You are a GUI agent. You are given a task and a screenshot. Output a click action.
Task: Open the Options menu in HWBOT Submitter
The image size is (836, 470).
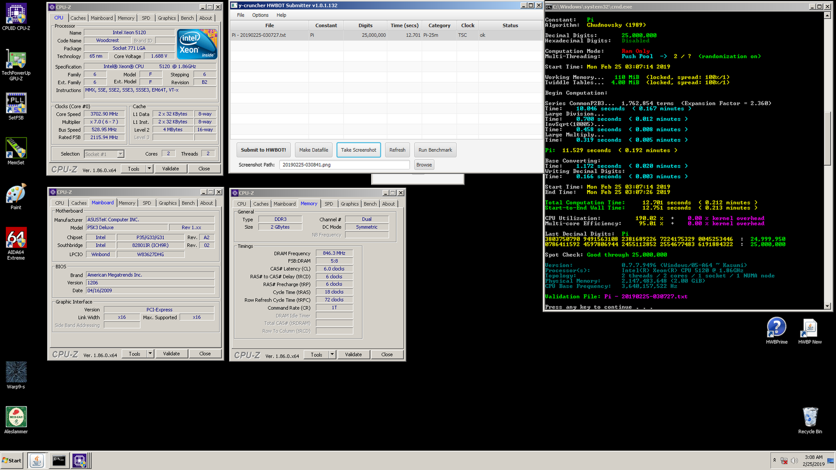click(x=260, y=15)
